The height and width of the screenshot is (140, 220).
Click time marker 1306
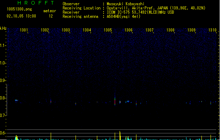(x=128, y=30)
